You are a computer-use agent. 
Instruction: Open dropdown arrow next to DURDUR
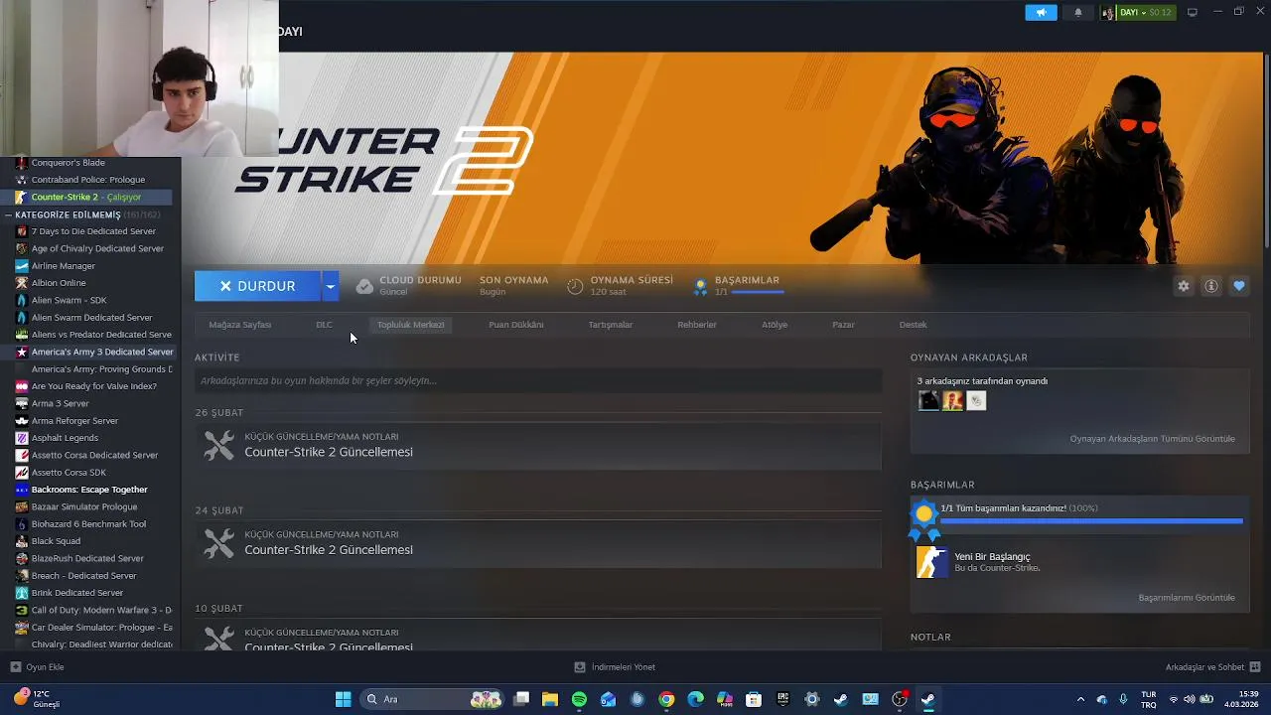pyautogui.click(x=331, y=286)
